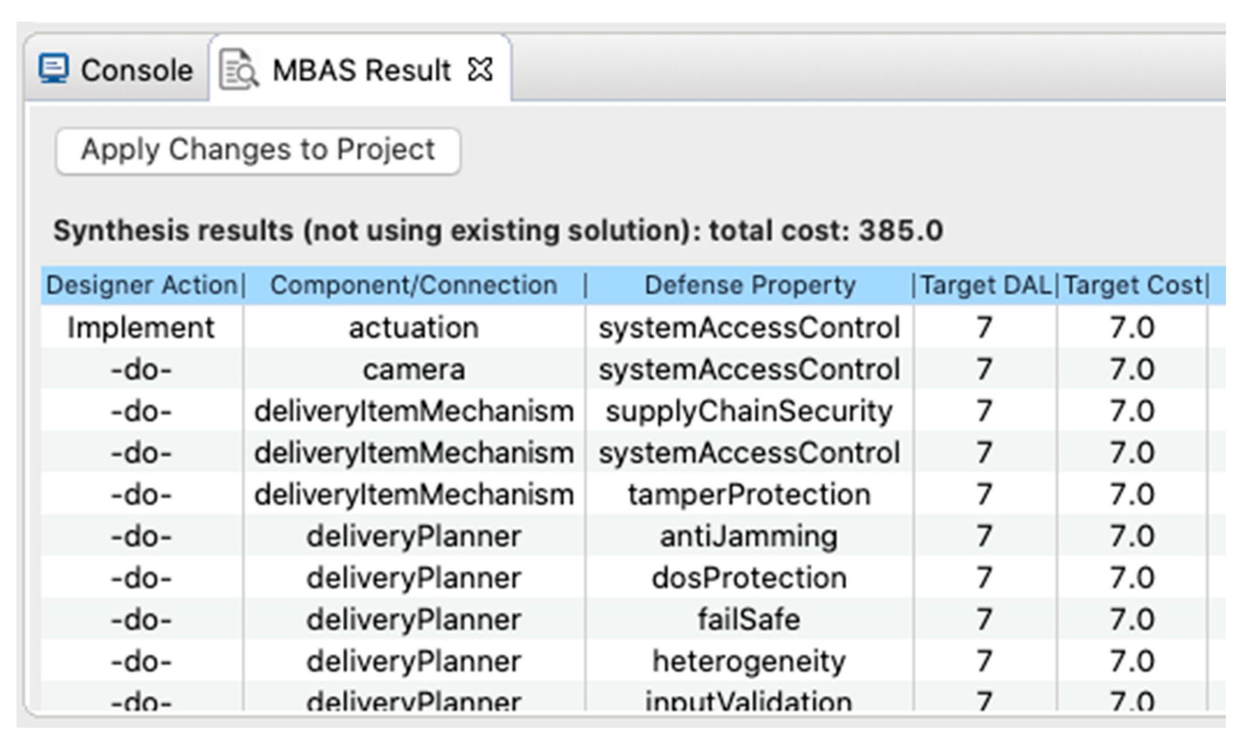Select the camera component cell
This screenshot has width=1249, height=750.
(x=414, y=369)
